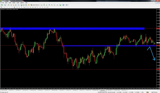Switch to the GBPUSD,Daily chart tab
160x93 pixels.
point(55,90)
